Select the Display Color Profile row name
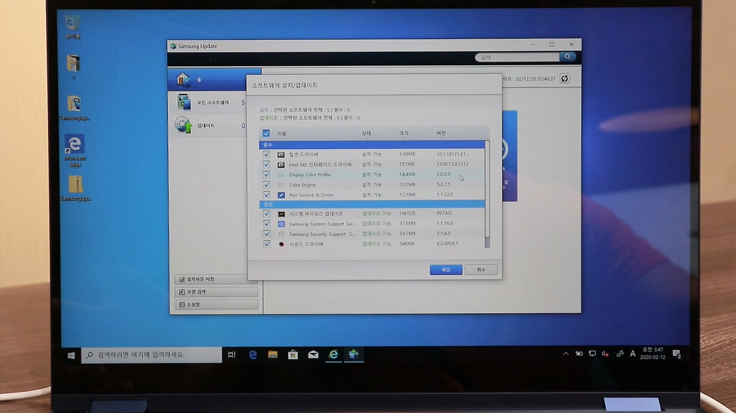This screenshot has width=736, height=413. pos(310,175)
